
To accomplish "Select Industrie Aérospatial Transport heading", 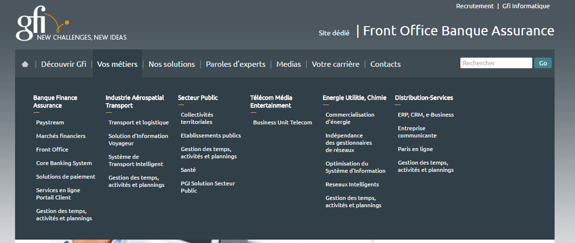I will 135,102.
